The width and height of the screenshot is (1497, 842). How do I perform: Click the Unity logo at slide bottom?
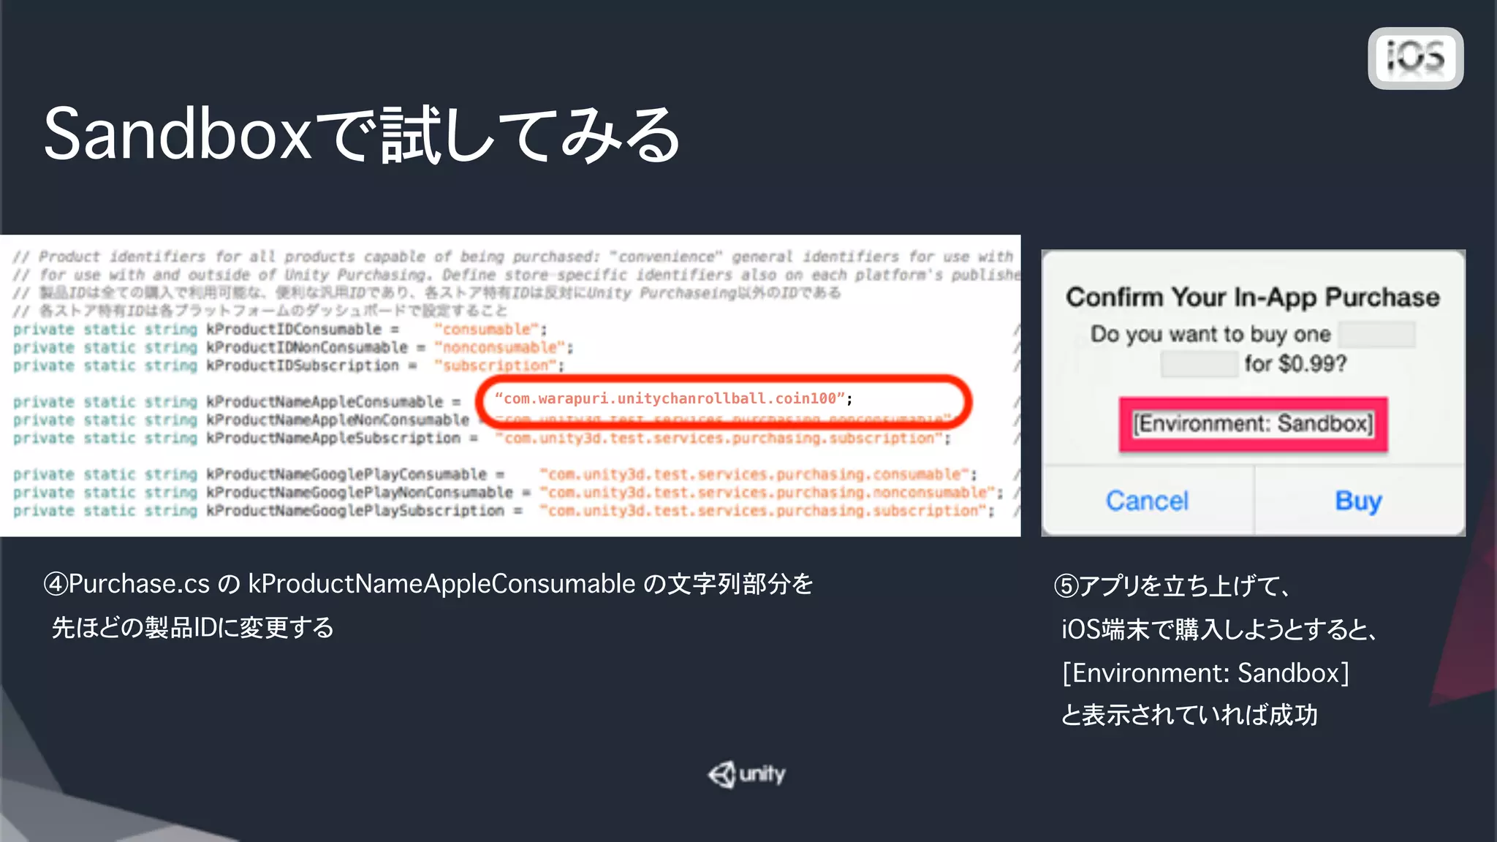pyautogui.click(x=746, y=774)
